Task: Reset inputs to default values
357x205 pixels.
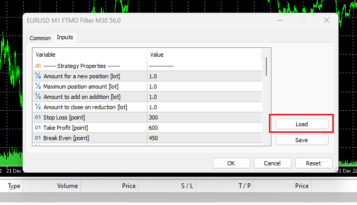Action: (314, 163)
